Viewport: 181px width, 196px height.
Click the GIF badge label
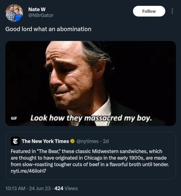tap(14, 118)
